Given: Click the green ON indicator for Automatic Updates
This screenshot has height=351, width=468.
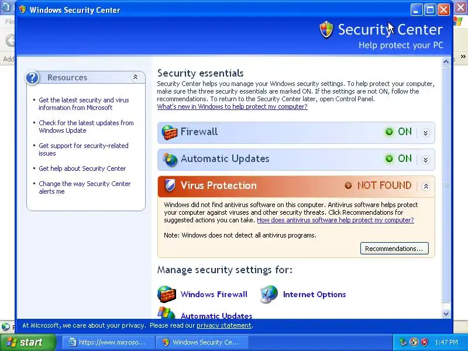Looking at the screenshot, I should 389,159.
